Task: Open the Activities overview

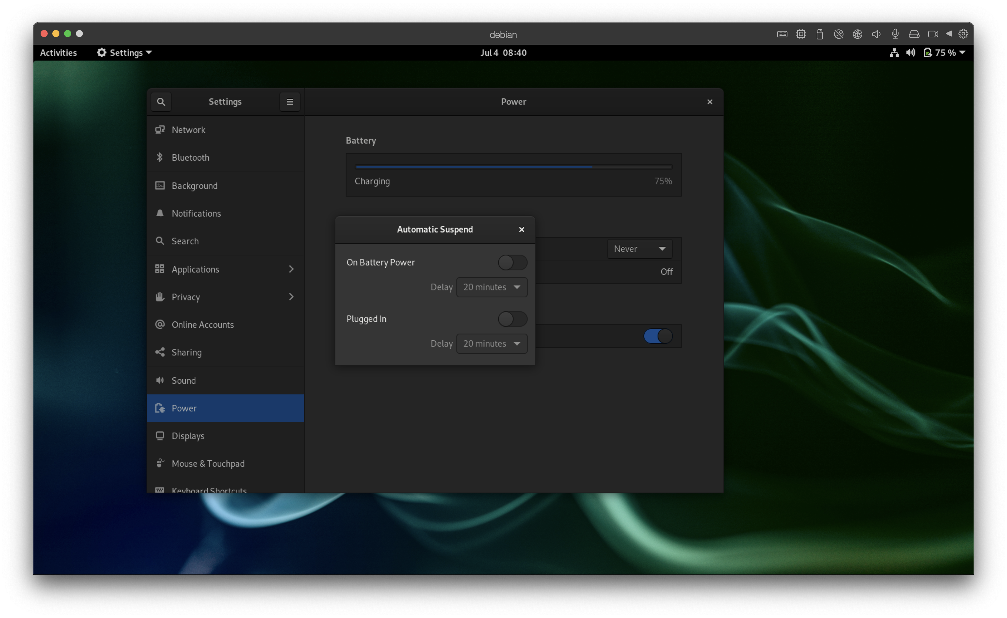Action: (59, 53)
